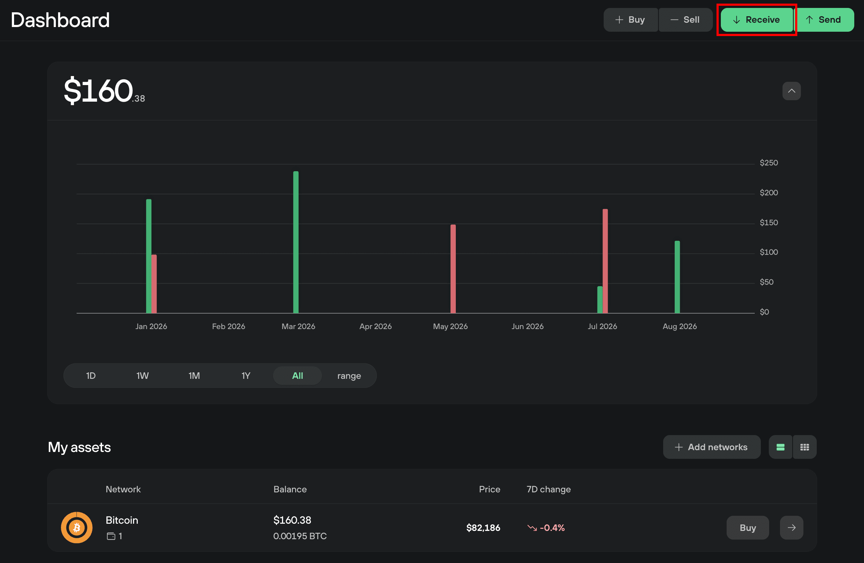
Task: Click the green Aug 2026 bar
Action: tap(677, 277)
